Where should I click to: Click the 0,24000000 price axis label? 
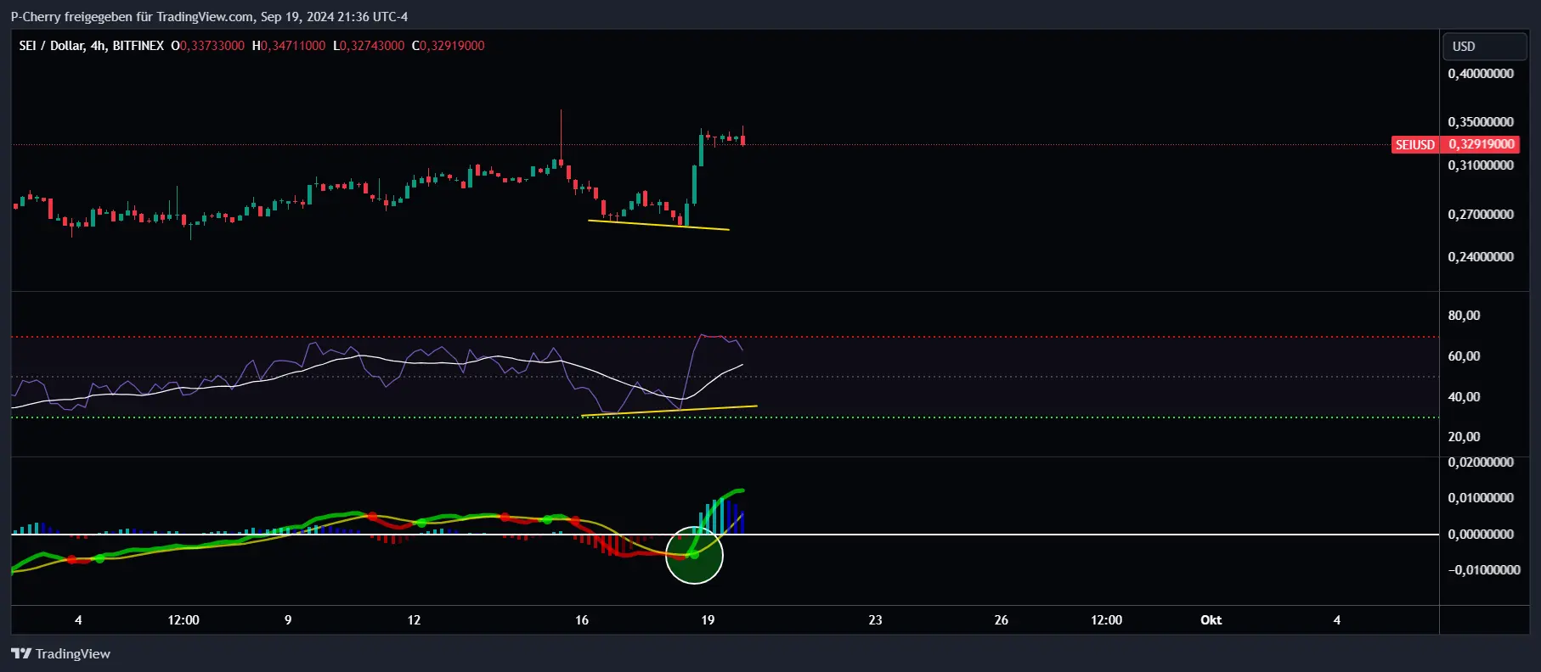[1481, 257]
